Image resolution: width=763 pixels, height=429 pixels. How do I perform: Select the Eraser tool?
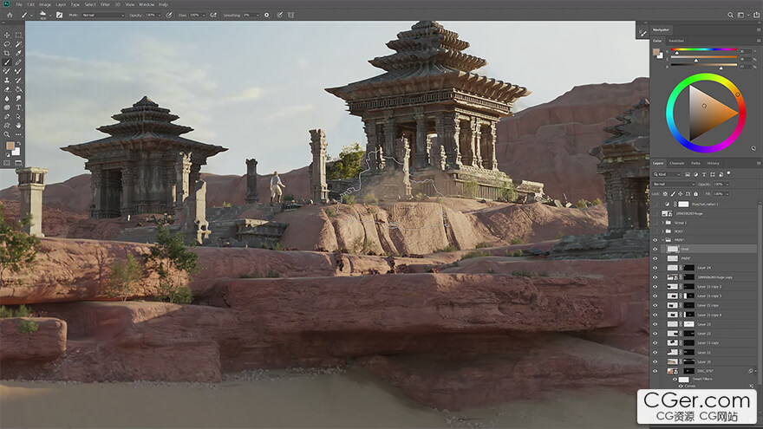coord(7,89)
